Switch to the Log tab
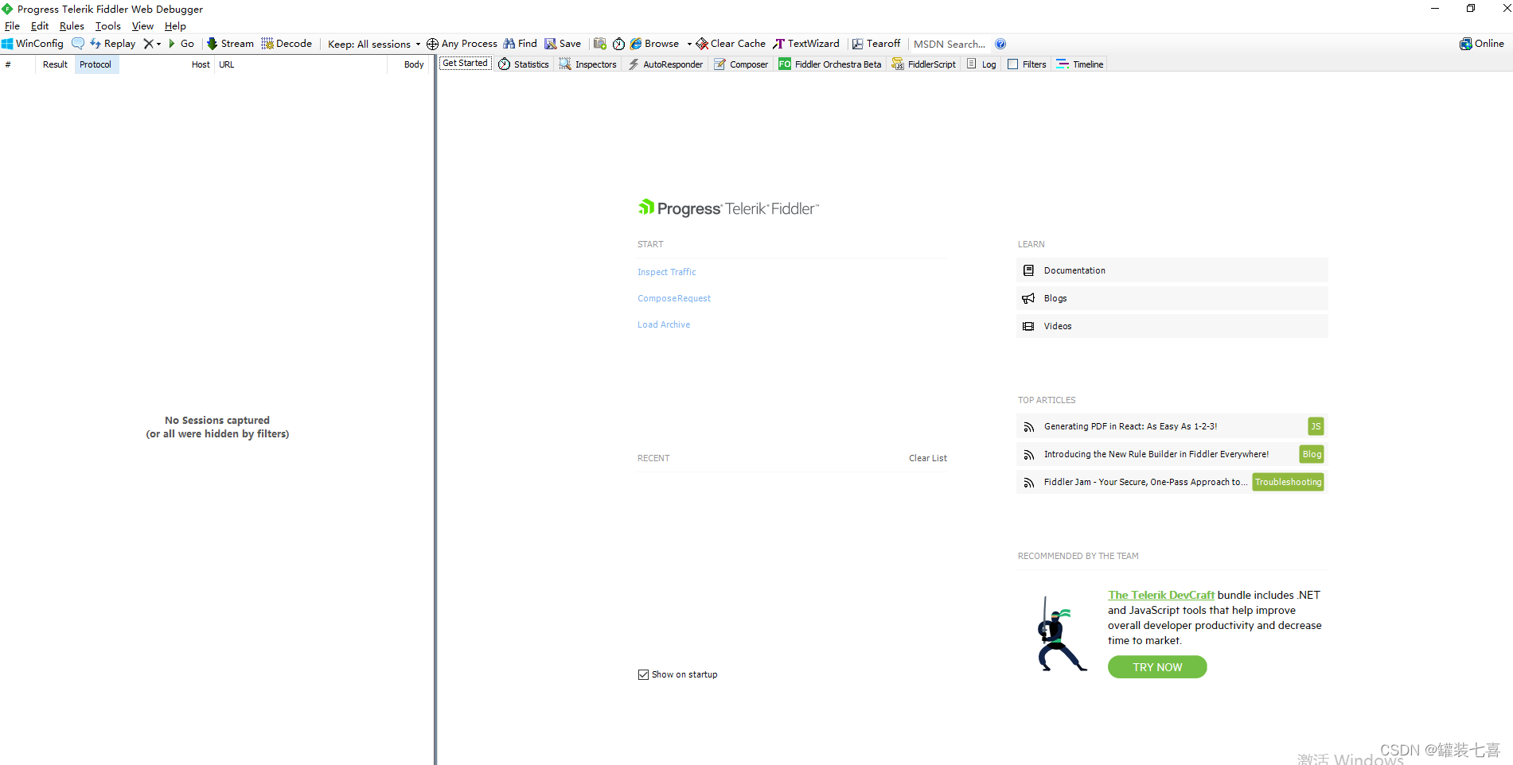The width and height of the screenshot is (1513, 765). click(x=981, y=64)
